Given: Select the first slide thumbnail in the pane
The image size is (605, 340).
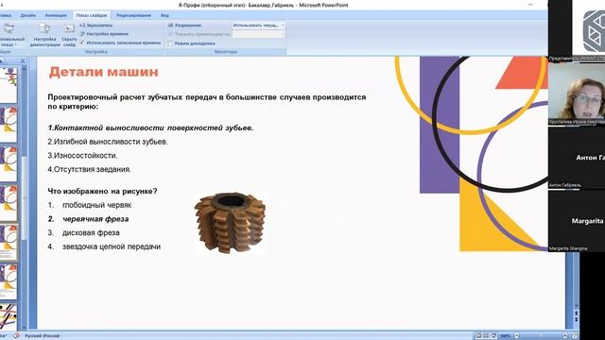Looking at the screenshot, I should click(9, 85).
